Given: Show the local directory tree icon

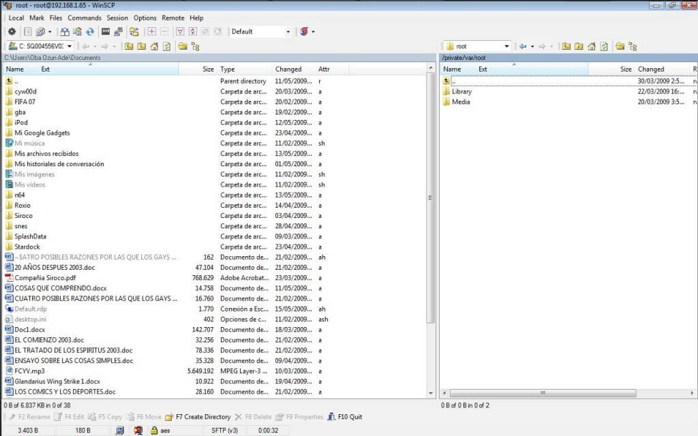Looking at the screenshot, I should [195, 46].
